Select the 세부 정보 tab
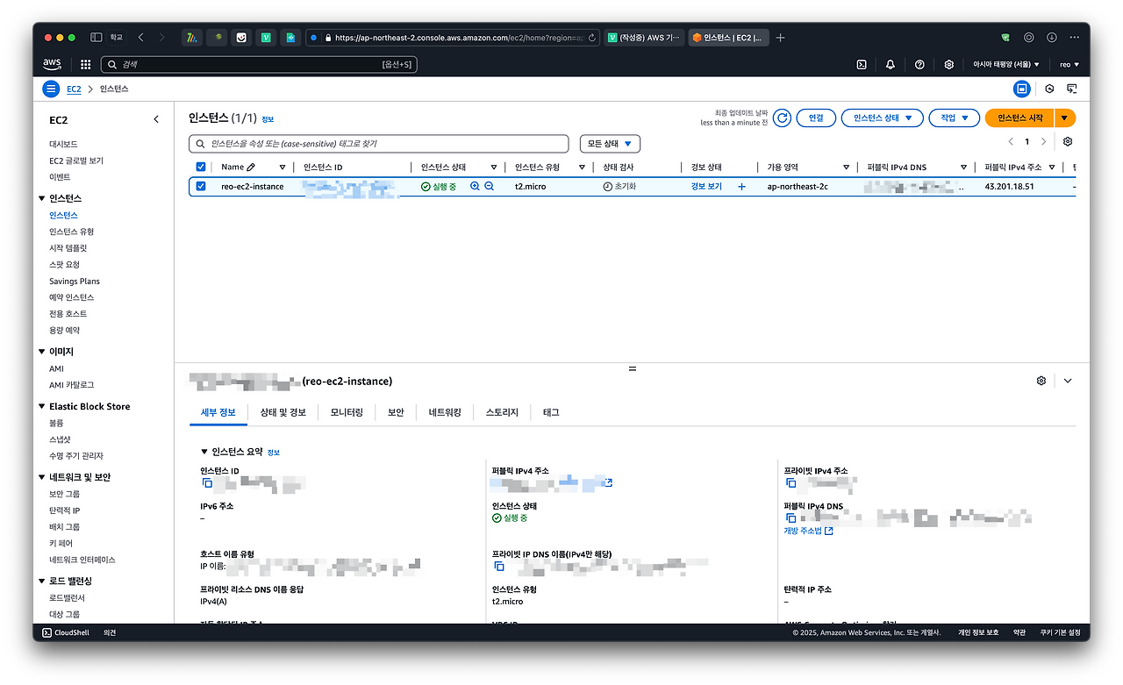Image resolution: width=1123 pixels, height=685 pixels. click(218, 412)
